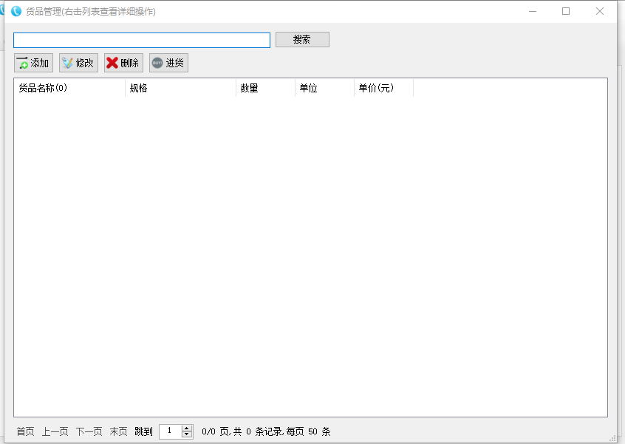
Task: Click the 搜索 search button
Action: tap(303, 39)
